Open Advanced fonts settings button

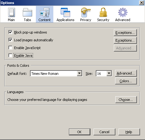126,73
